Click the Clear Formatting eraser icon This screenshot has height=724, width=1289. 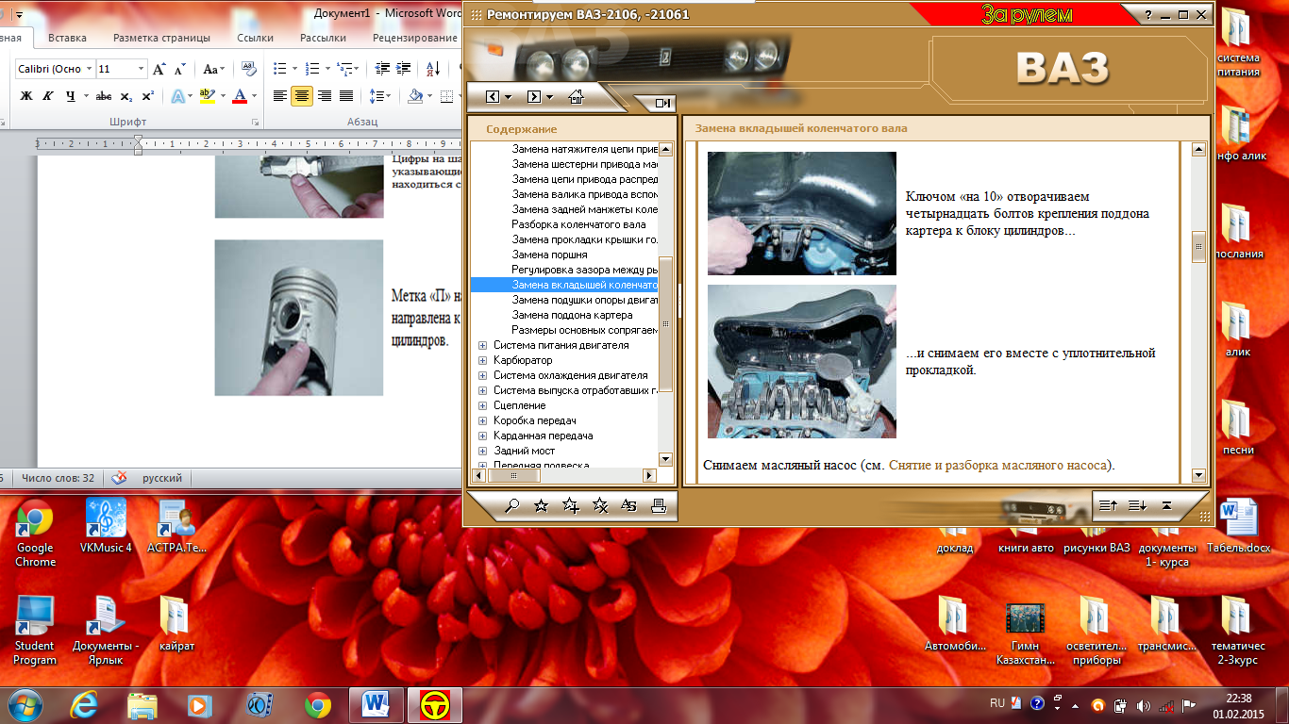point(249,69)
